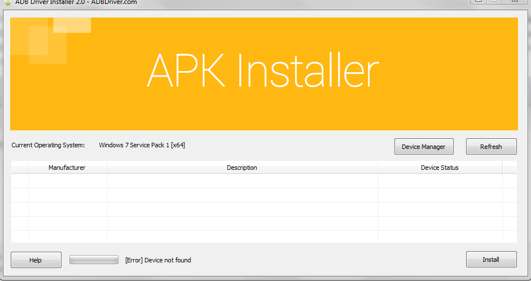Select the Description column header
The width and height of the screenshot is (531, 281).
(242, 168)
